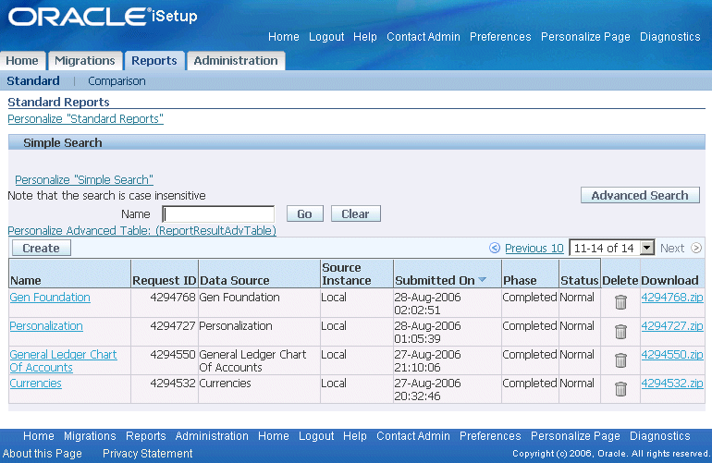Image resolution: width=712 pixels, height=463 pixels.
Task: Delete the Gen Foundation report
Action: (620, 302)
